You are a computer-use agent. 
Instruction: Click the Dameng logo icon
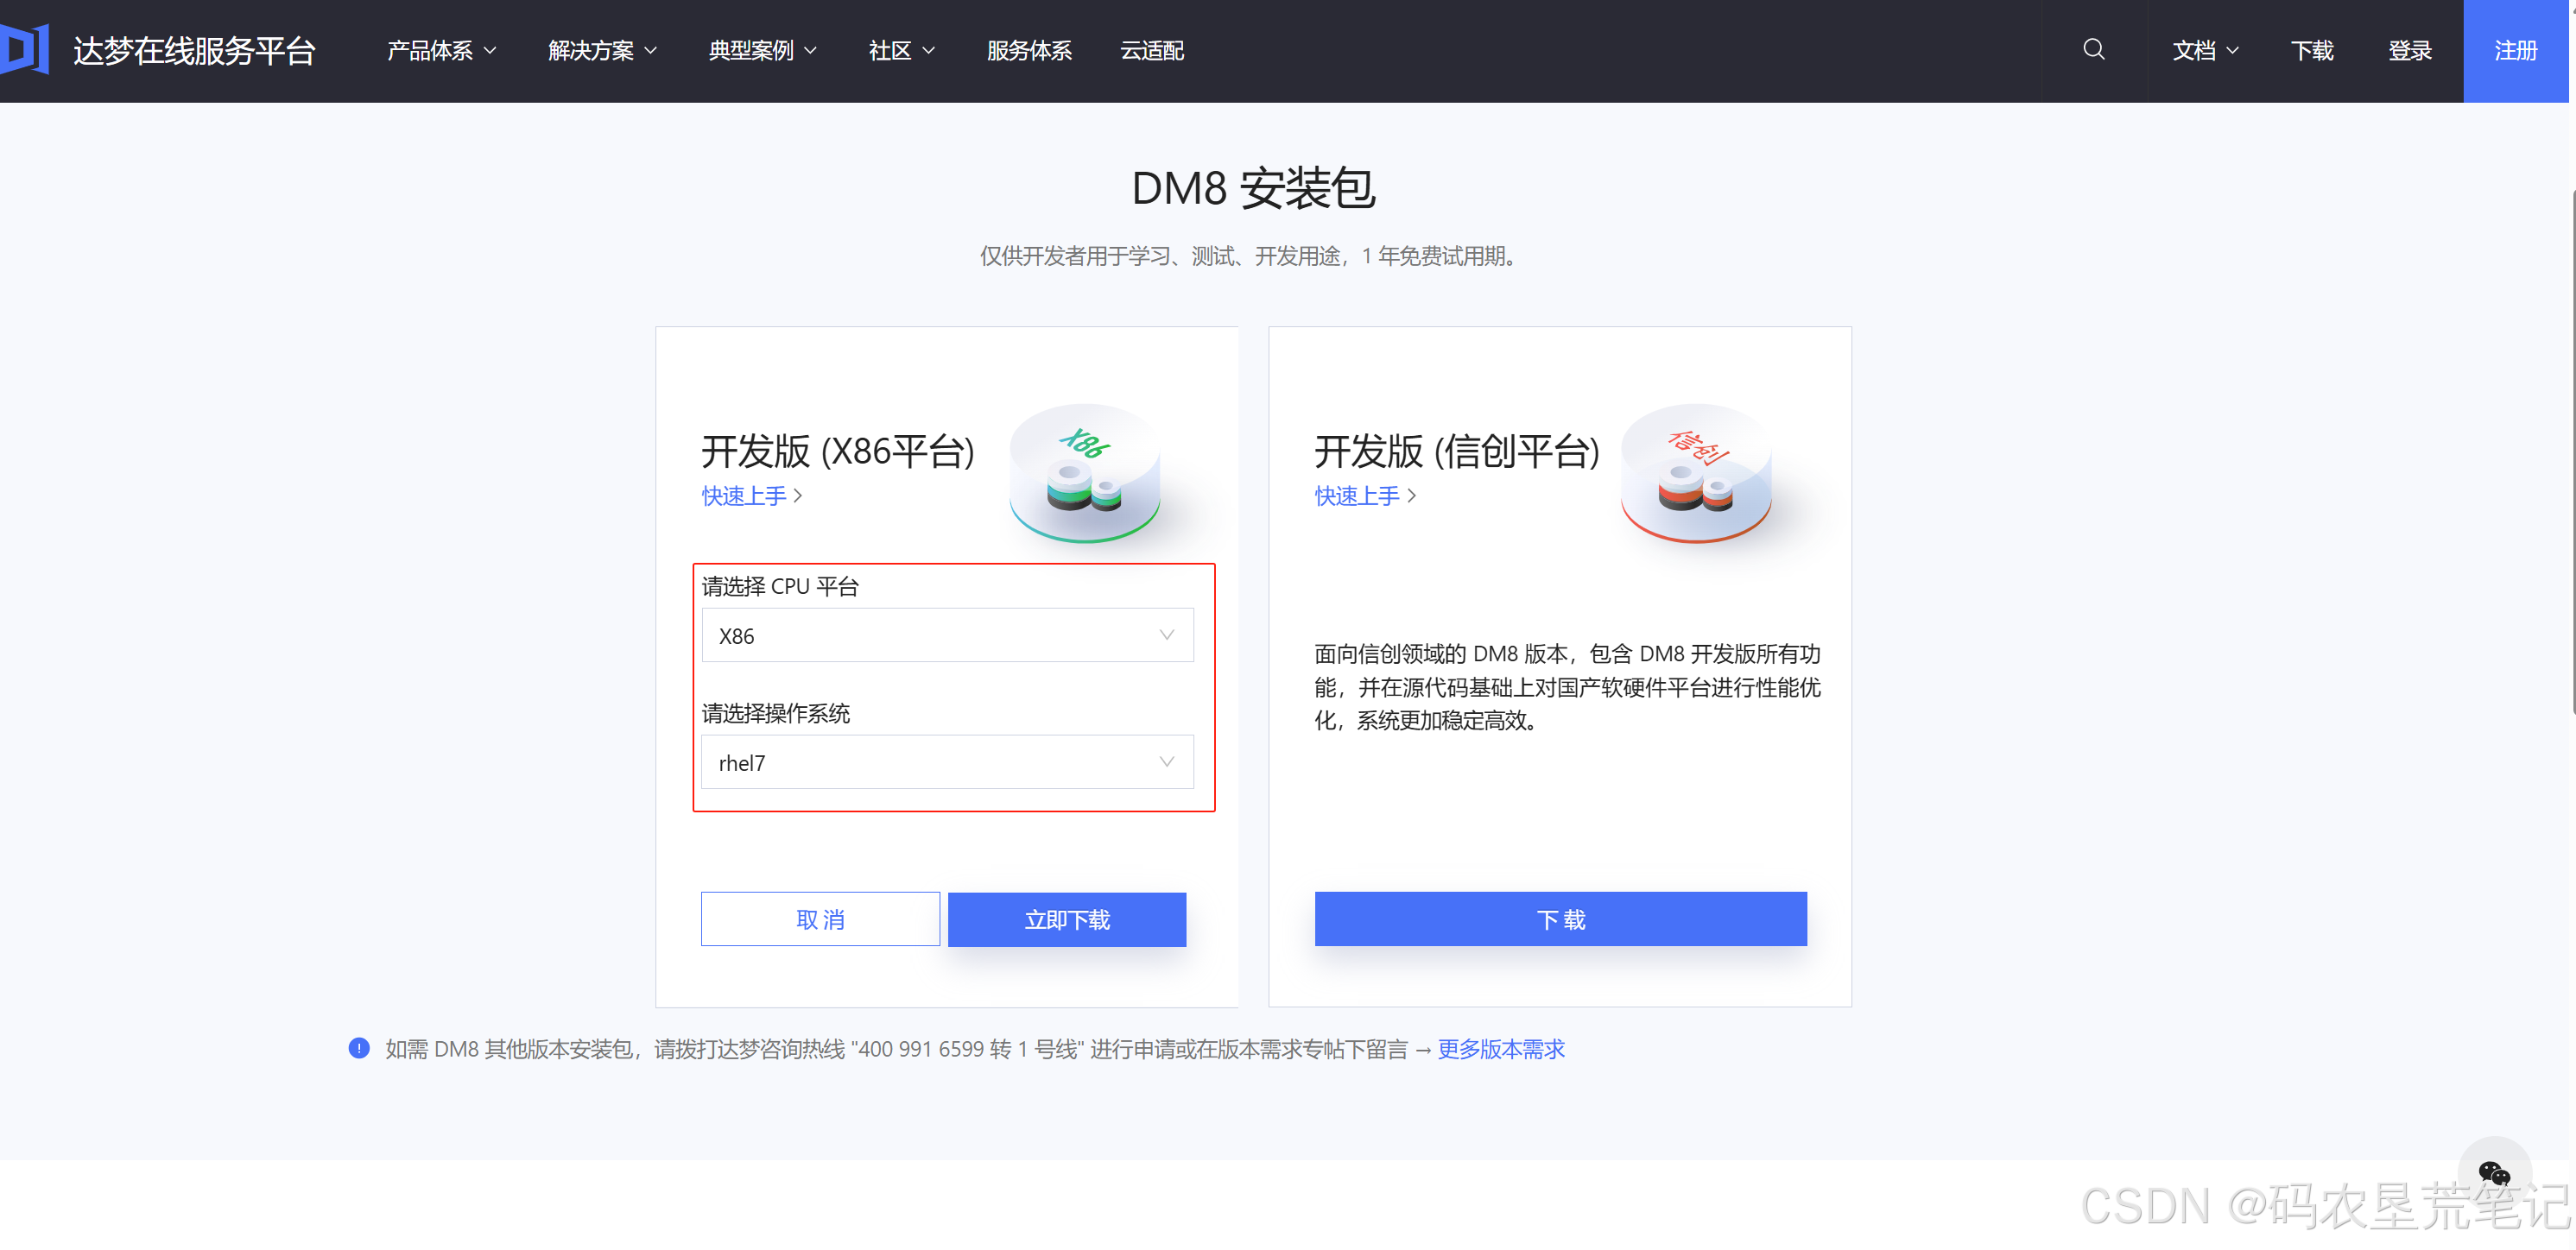pos(25,49)
